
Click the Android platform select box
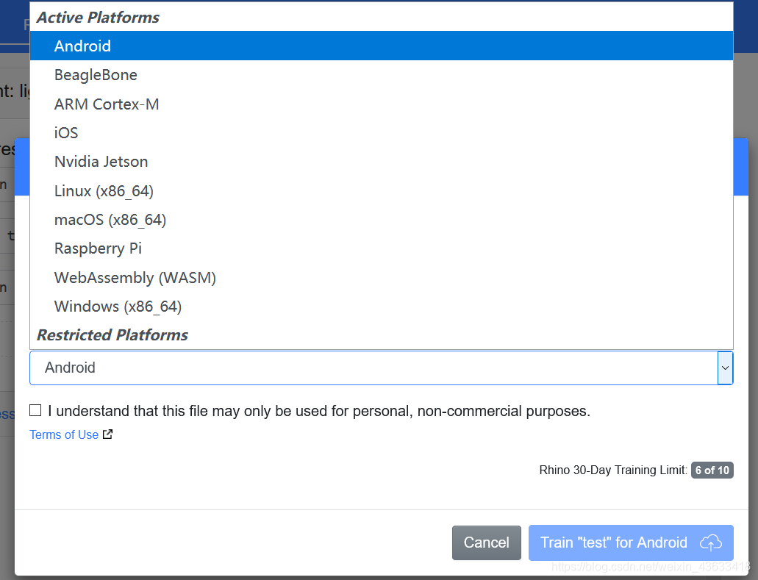click(382, 368)
